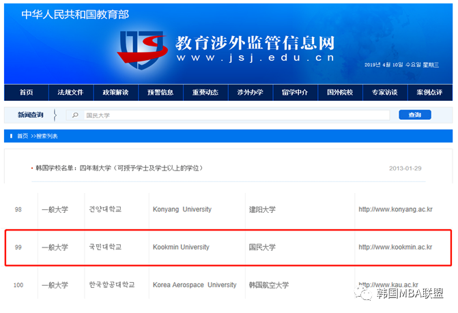Screen dimensions: 458x313
Task: Open the 首页 navigation tab
Action: (x=27, y=93)
